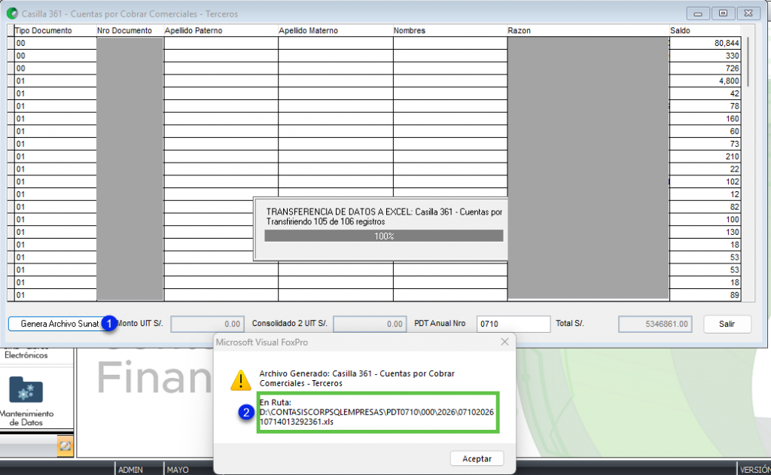771x475 pixels.
Task: Select the Saldo cell 89
Action: (705, 295)
